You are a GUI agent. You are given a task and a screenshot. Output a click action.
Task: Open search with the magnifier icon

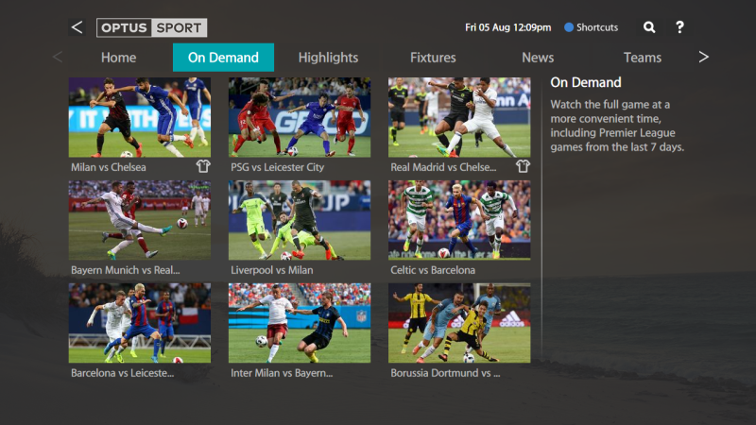tap(649, 27)
